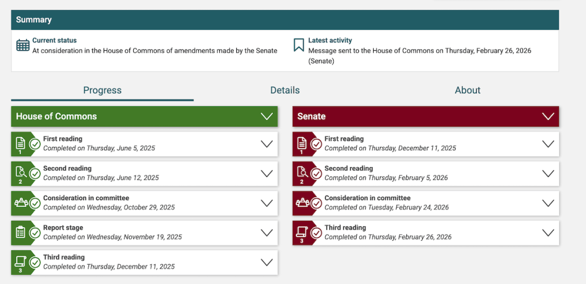
Task: Click red checkmark on Senate Third reading
Action: (316, 233)
